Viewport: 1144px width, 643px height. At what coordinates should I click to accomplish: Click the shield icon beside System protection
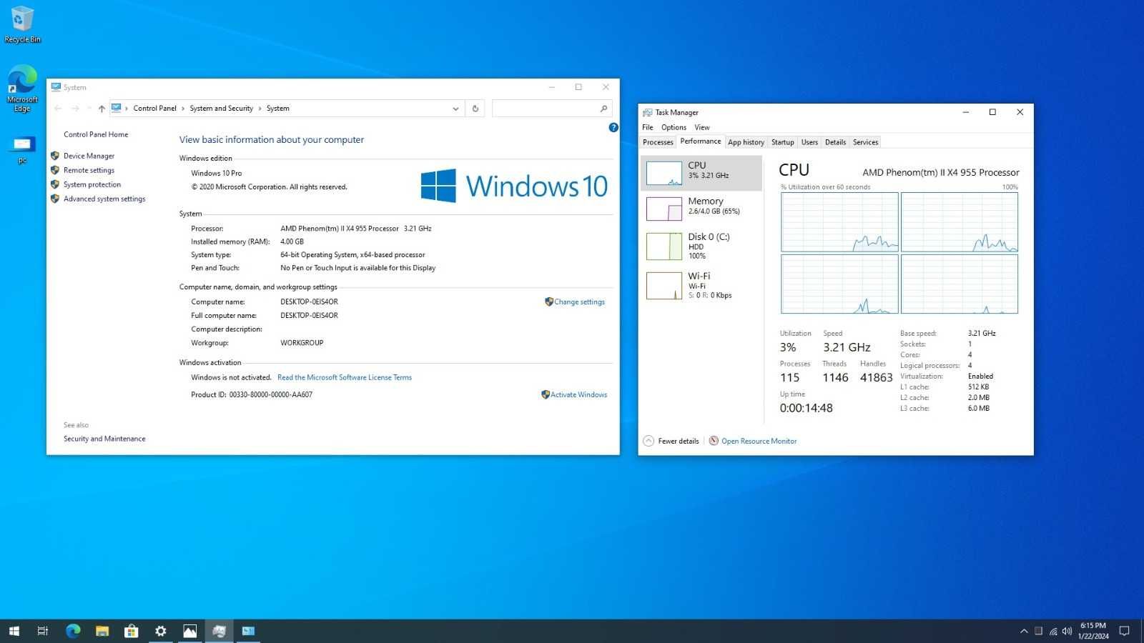55,184
